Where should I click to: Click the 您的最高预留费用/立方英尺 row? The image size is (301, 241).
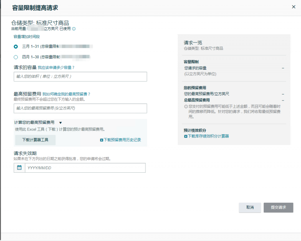coord(234,94)
